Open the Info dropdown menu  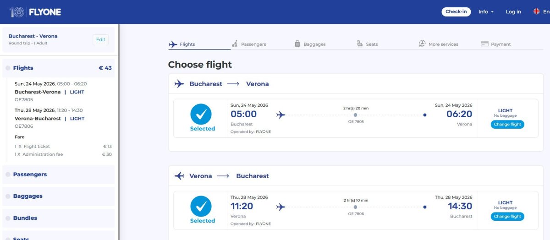[486, 12]
